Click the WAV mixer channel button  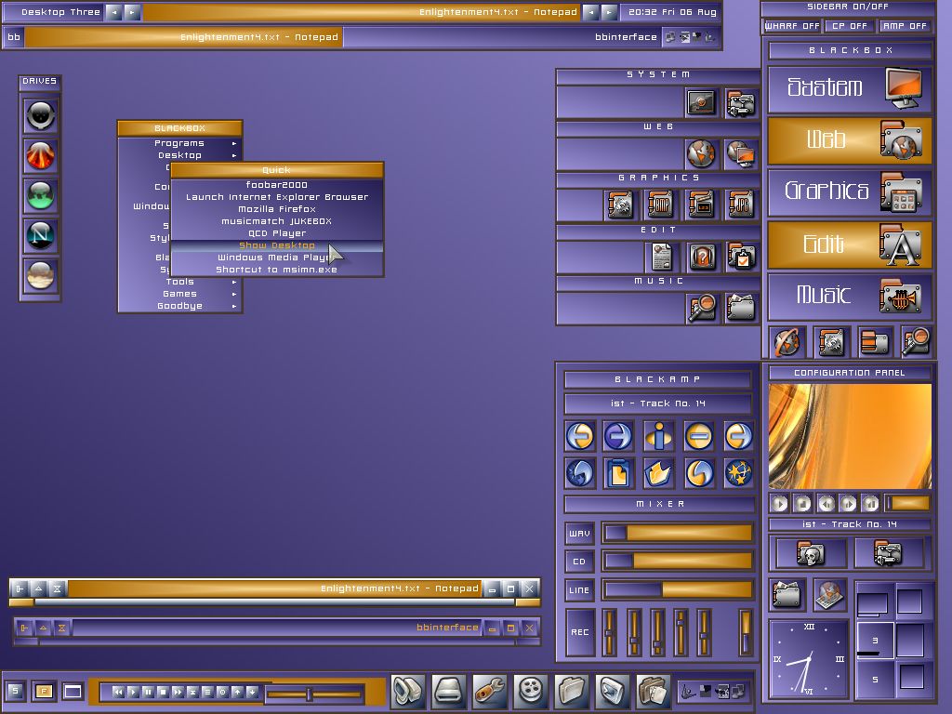[x=579, y=534]
